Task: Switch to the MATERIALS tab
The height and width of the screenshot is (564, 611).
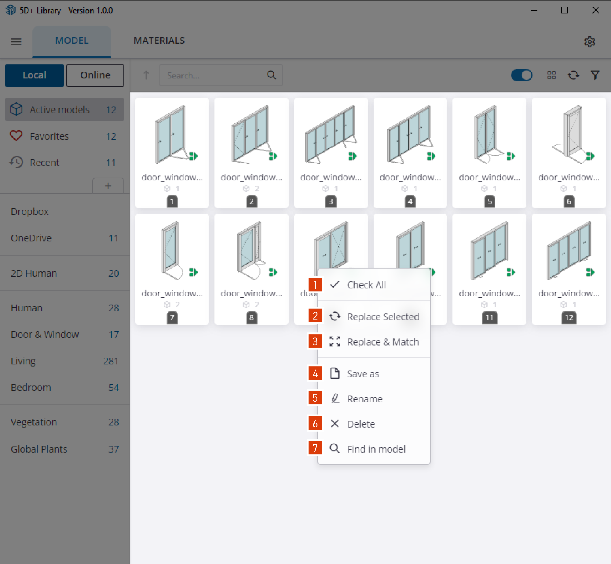Action: click(159, 41)
